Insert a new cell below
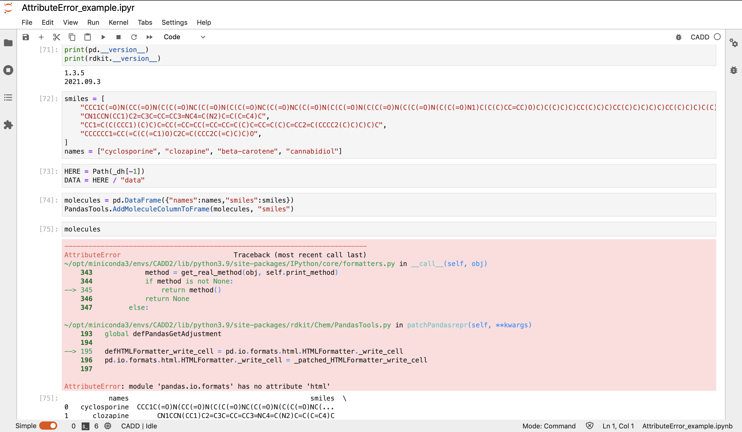Viewport: 742px width, 432px height. pyautogui.click(x=41, y=37)
